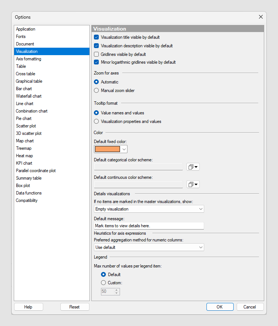Open Box plot options
The height and width of the screenshot is (326, 278).
52,186
